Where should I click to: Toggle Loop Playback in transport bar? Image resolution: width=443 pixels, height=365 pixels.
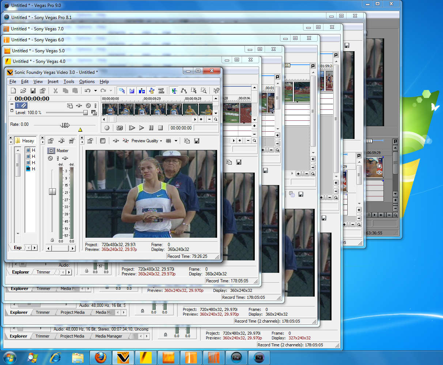120,128
